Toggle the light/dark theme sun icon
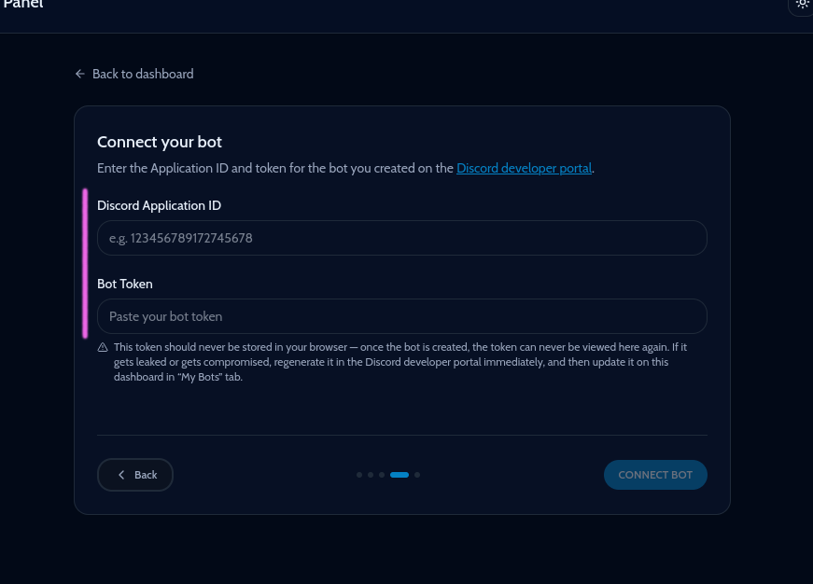 (x=802, y=4)
